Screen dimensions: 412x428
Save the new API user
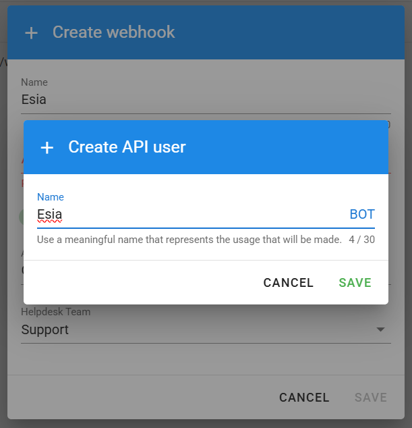[355, 282]
